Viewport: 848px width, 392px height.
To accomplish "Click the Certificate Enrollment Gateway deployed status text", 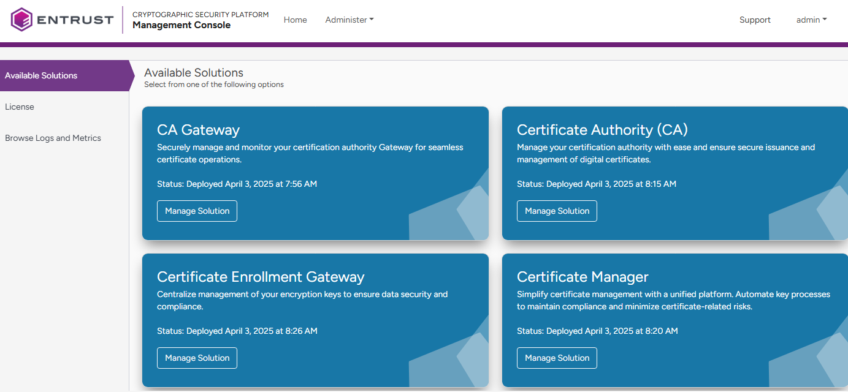I will 237,331.
